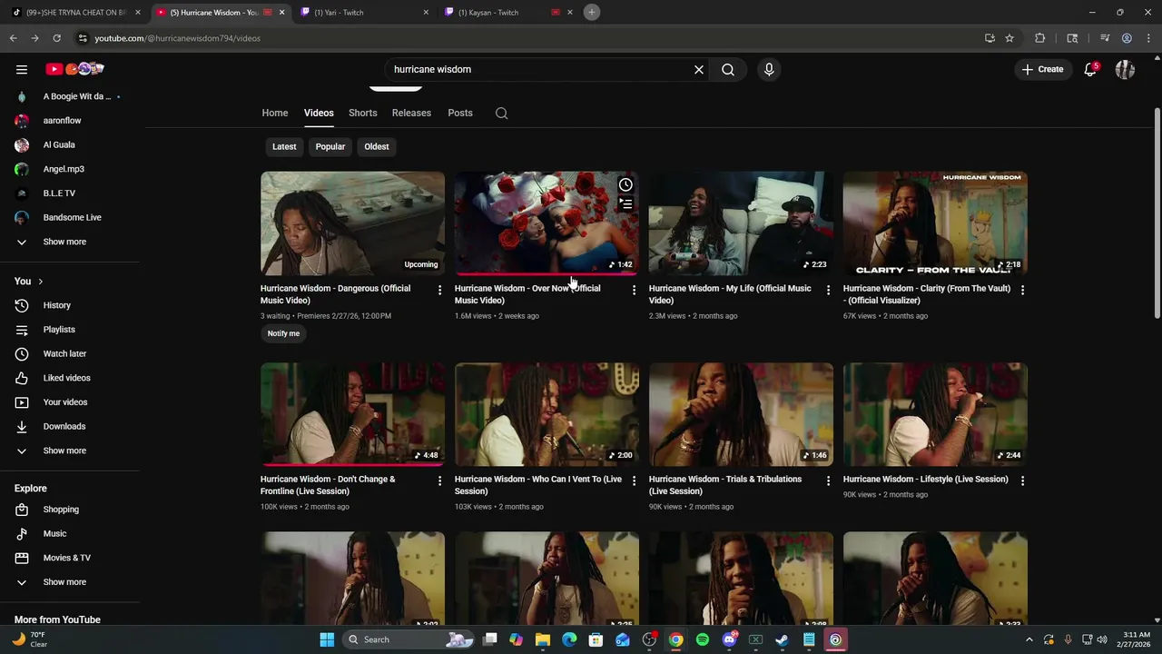Screen dimensions: 1162x654
Task: Open options menu for Dangerous video
Action: [x=439, y=290]
